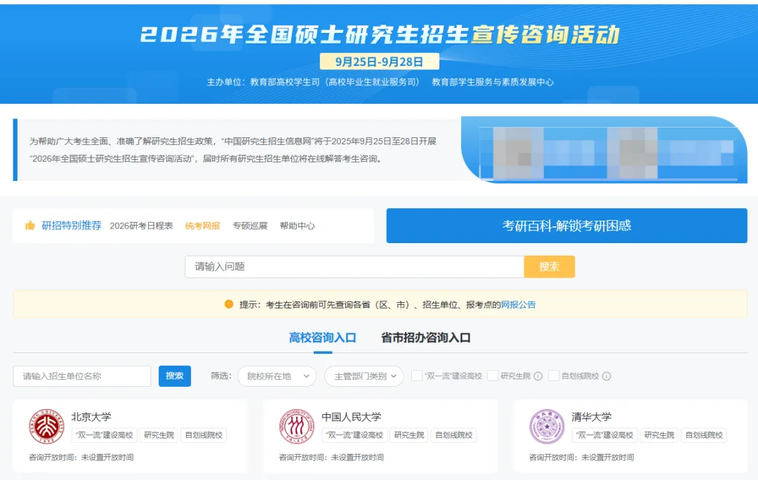Check the 自划线院校 filter checkbox
This screenshot has width=758, height=480.
(x=554, y=376)
